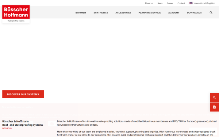
Task: Click the Büsscher Hoffmann logo
Action: click(16, 12)
